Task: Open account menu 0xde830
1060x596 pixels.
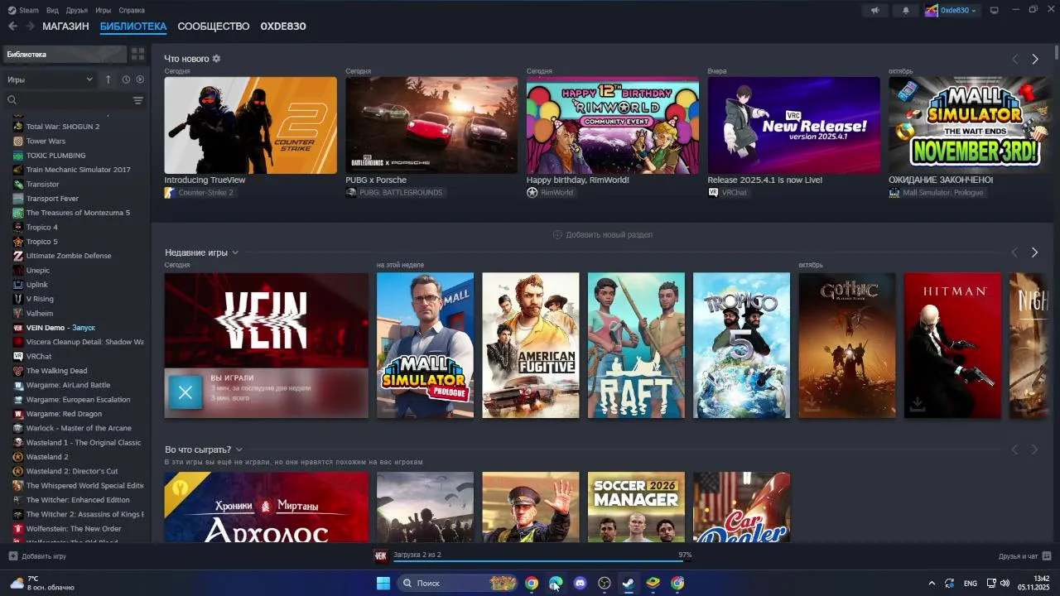Action: click(x=951, y=11)
